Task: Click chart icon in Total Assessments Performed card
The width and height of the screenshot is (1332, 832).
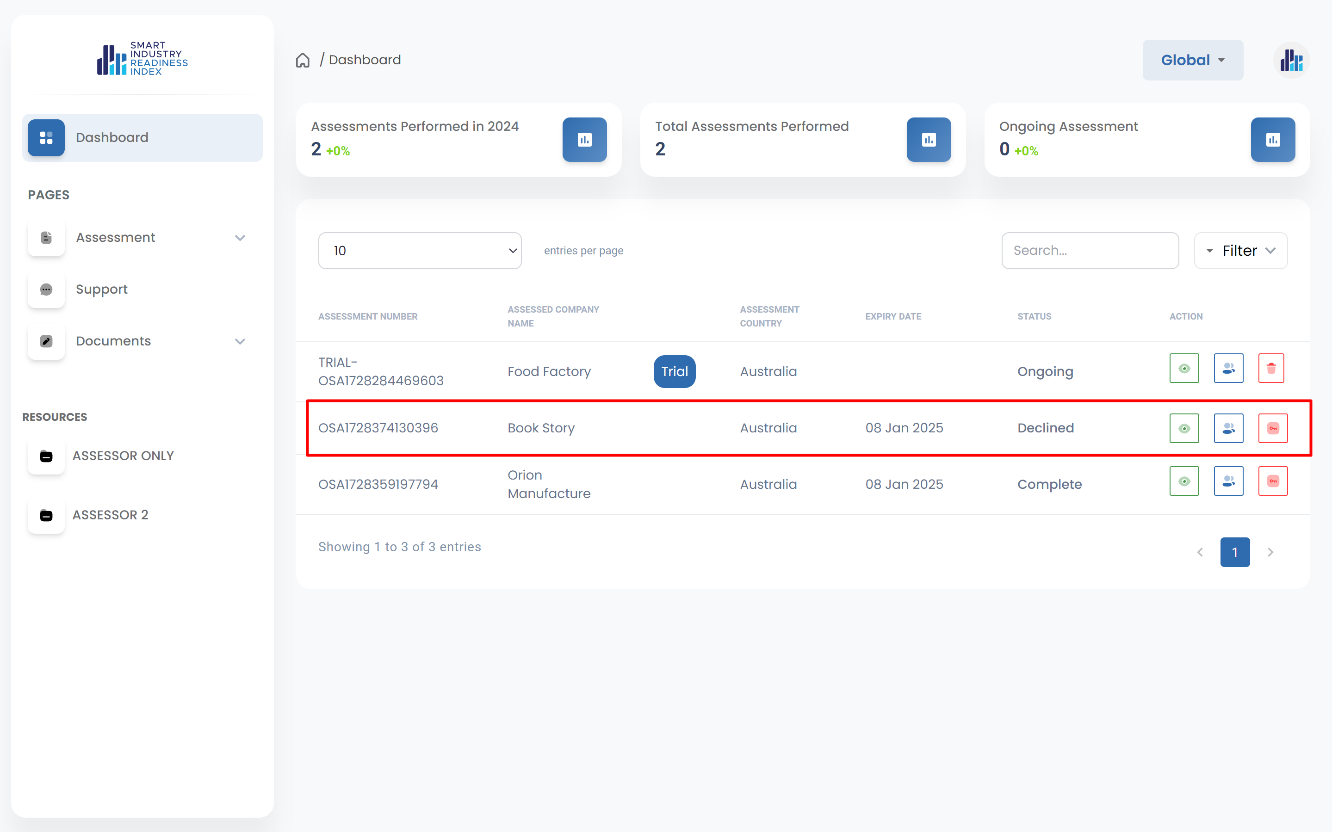Action: [928, 140]
